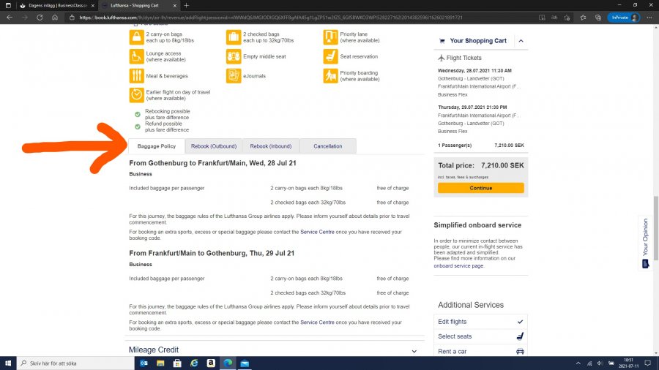Click the Empty middle seat icon
Screen dimensions: 659x370
click(x=234, y=56)
